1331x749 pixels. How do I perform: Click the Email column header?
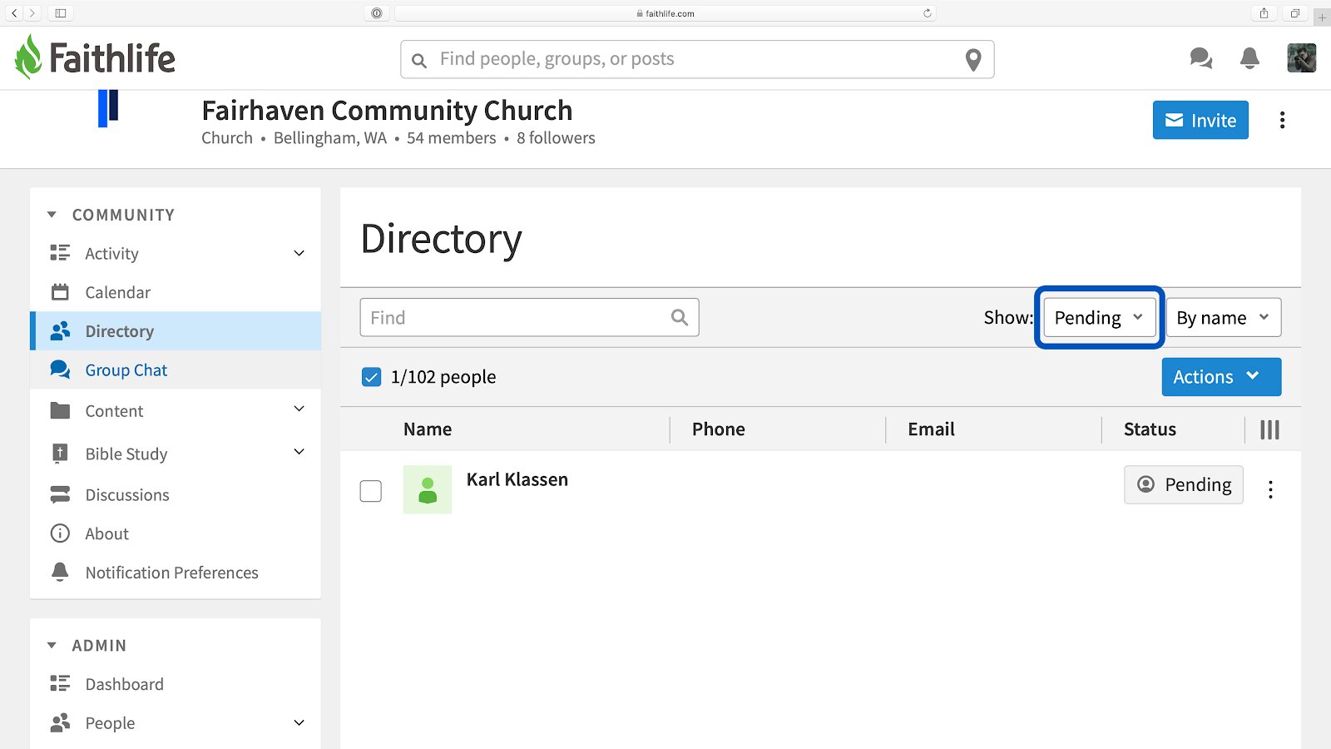(931, 429)
